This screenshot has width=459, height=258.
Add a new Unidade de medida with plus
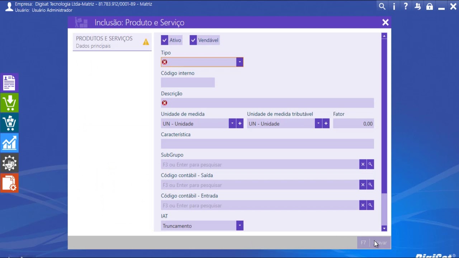pos(240,124)
